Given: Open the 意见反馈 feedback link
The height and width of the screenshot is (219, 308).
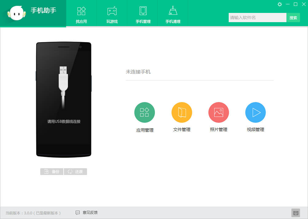Looking at the screenshot, I should click(x=90, y=213).
